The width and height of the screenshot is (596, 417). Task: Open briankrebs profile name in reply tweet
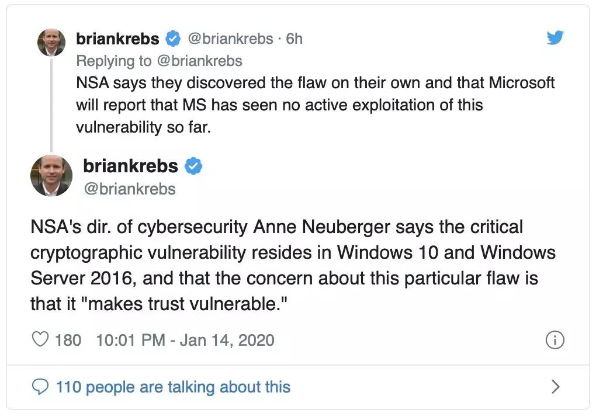(x=117, y=39)
